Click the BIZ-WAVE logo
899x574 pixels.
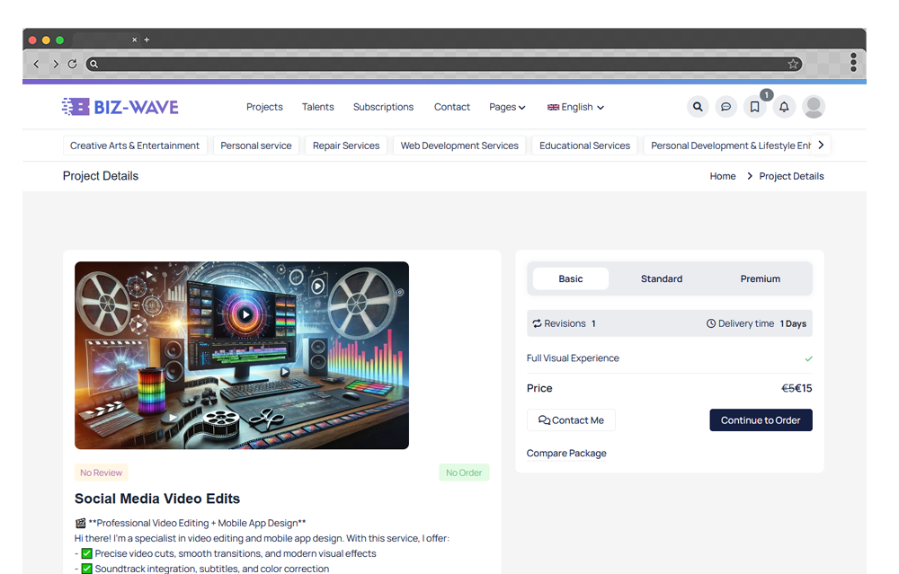pos(120,107)
